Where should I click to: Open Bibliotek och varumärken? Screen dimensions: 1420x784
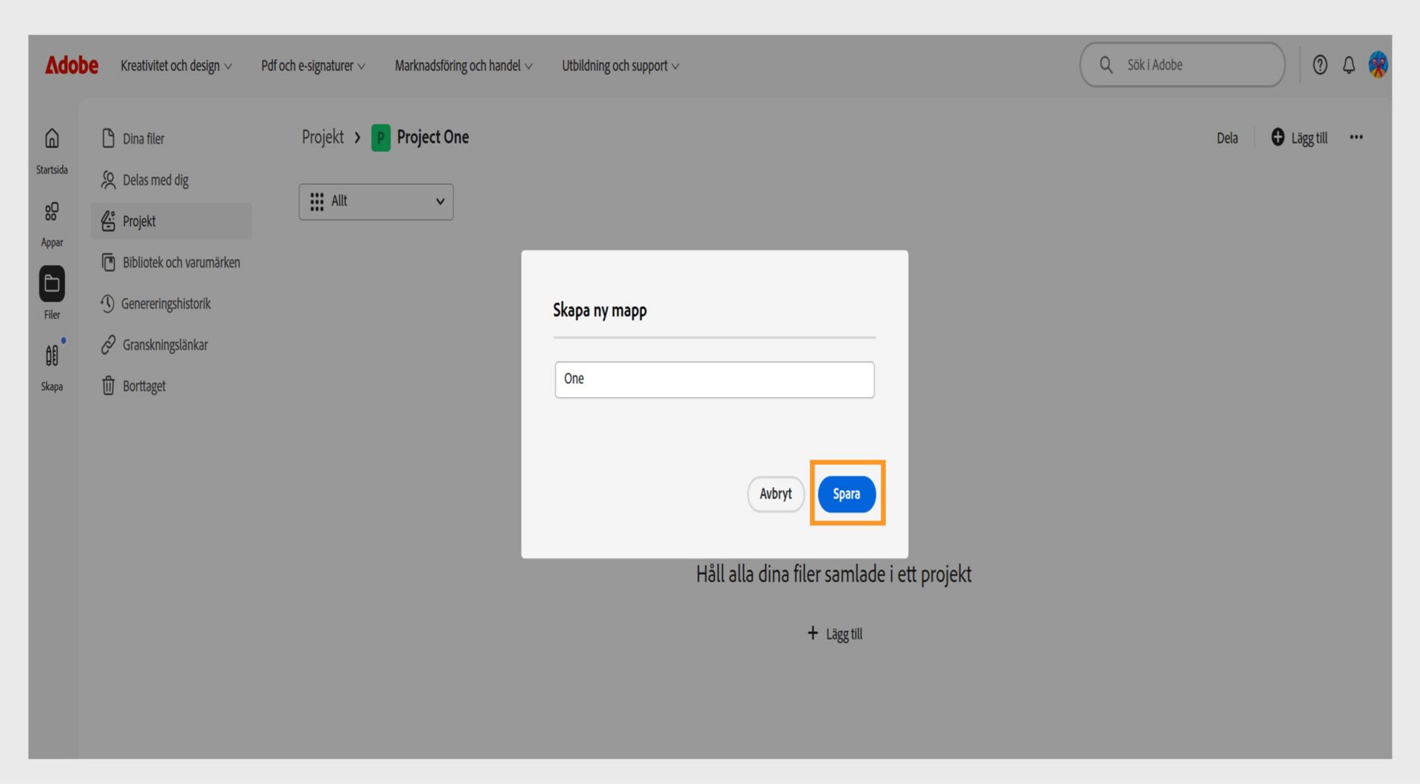click(x=181, y=262)
